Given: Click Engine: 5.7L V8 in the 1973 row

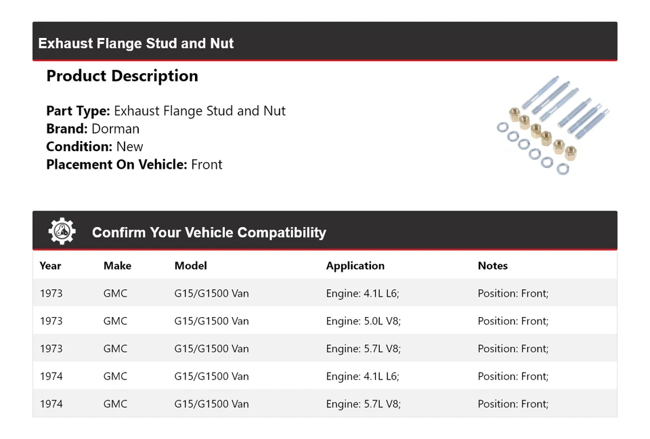Looking at the screenshot, I should (364, 349).
